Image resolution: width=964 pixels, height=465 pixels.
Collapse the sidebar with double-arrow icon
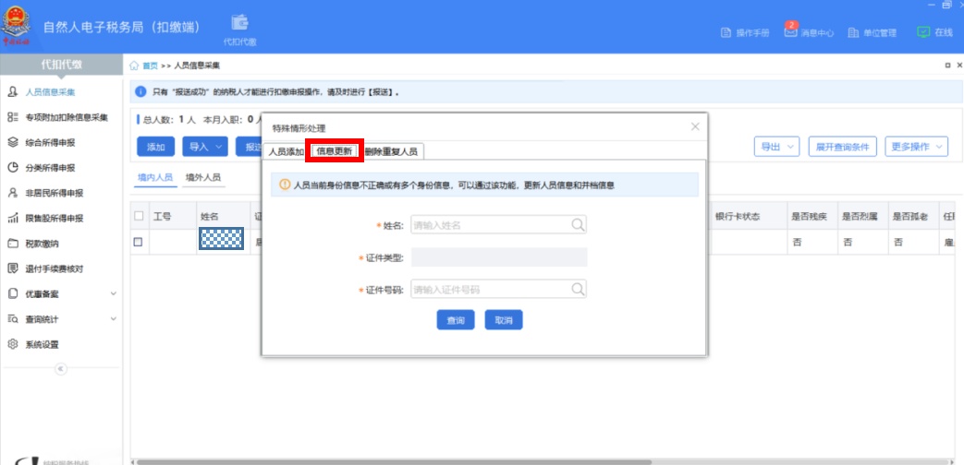pos(61,369)
